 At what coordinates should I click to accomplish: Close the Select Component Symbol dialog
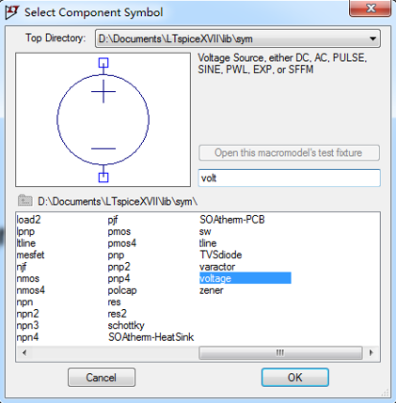pos(371,8)
